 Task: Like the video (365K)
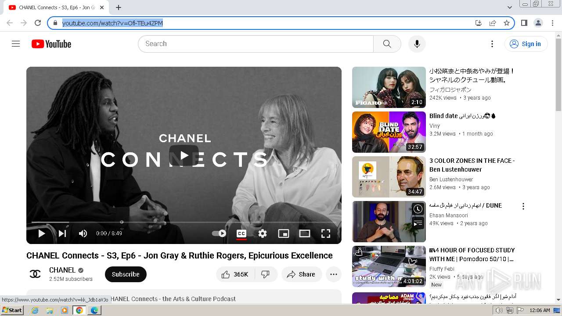coord(235,274)
